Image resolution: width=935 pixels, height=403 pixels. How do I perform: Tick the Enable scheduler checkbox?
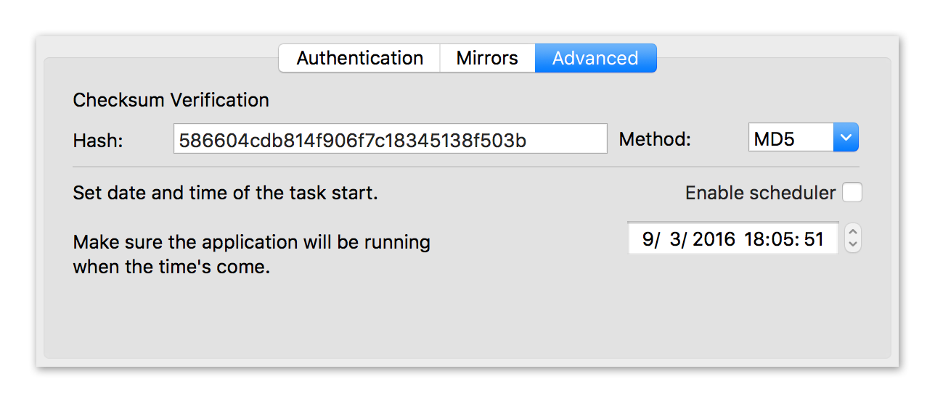pos(852,193)
